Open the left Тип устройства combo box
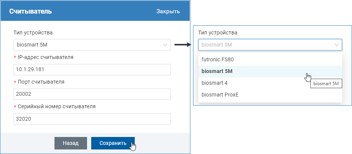Image resolution: width=352 pixels, height=154 pixels. click(87, 45)
